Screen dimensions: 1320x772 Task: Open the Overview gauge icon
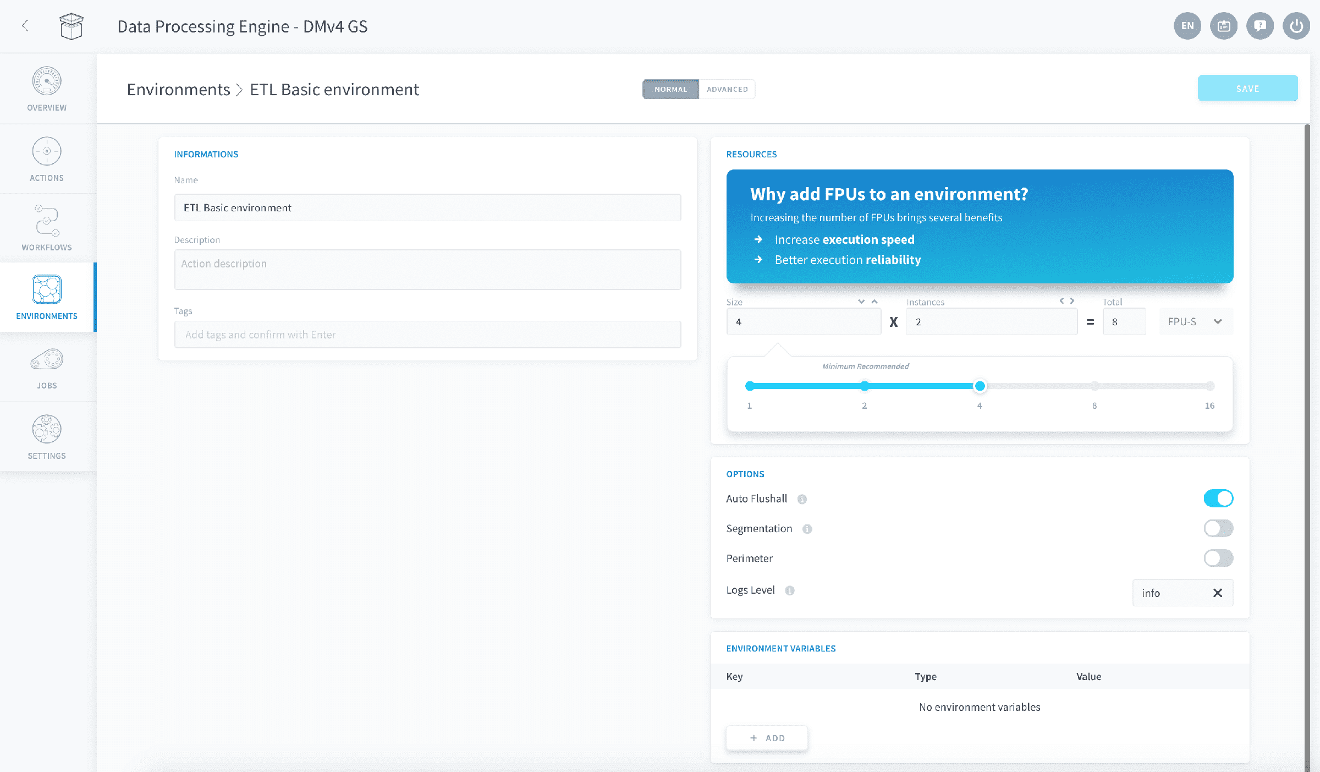tap(47, 81)
